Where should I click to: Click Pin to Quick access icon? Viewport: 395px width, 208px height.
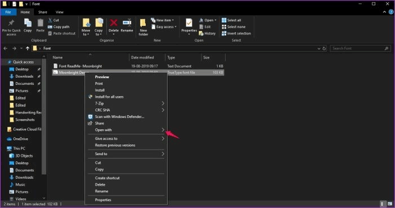[x=11, y=23]
